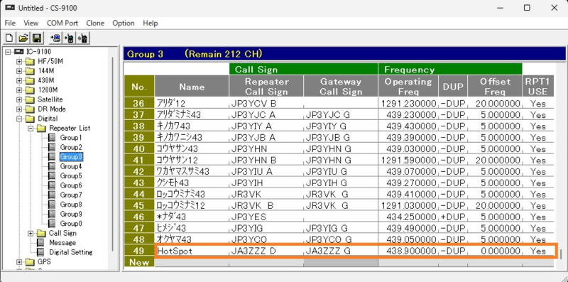This screenshot has width=568, height=282.
Task: Click the Satellite folder icon
Action: pyautogui.click(x=31, y=99)
